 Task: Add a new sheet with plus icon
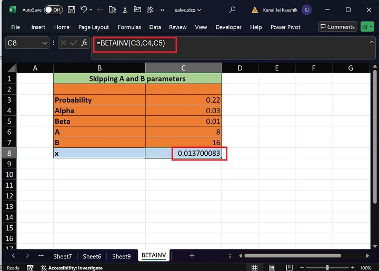pos(192,256)
